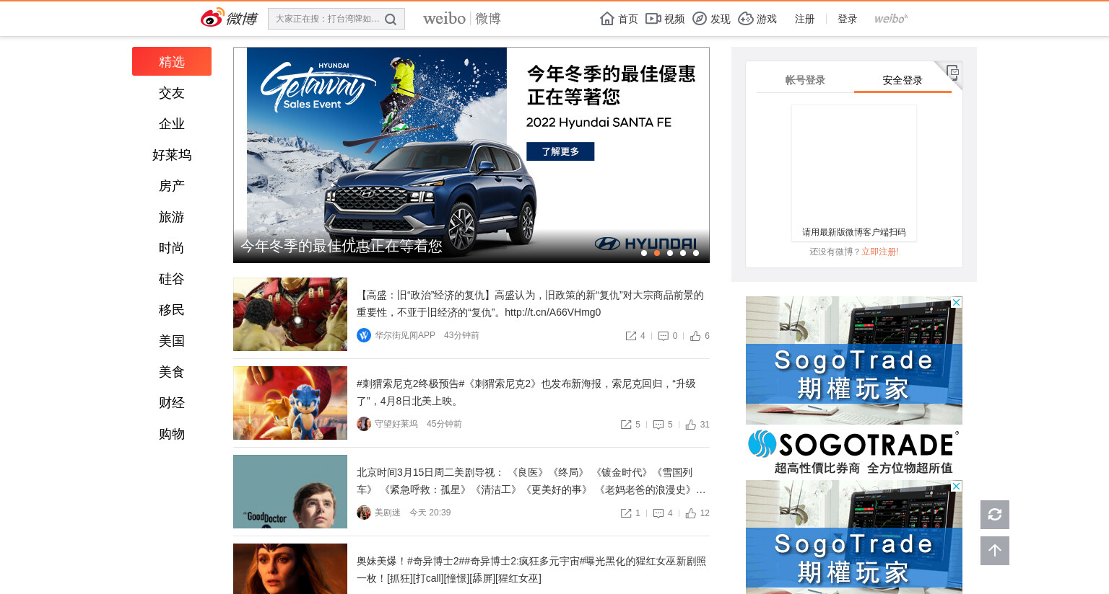The width and height of the screenshot is (1109, 594).
Task: Comment on the 美剧导视 post
Action: point(663,513)
